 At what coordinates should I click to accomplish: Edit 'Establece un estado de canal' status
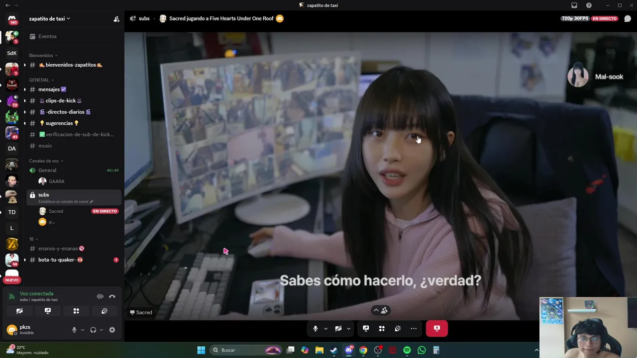pos(66,201)
